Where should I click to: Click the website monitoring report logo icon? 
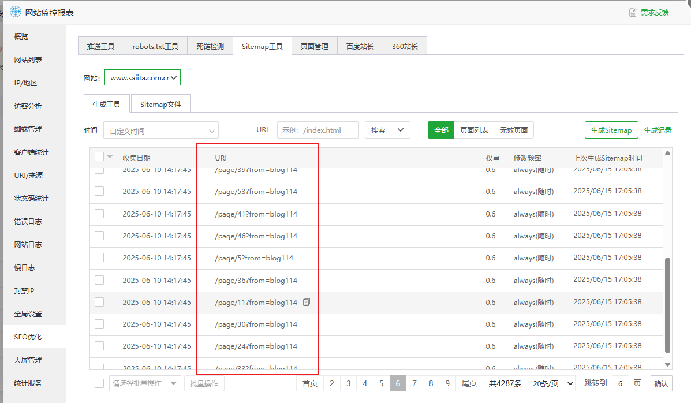(x=15, y=12)
